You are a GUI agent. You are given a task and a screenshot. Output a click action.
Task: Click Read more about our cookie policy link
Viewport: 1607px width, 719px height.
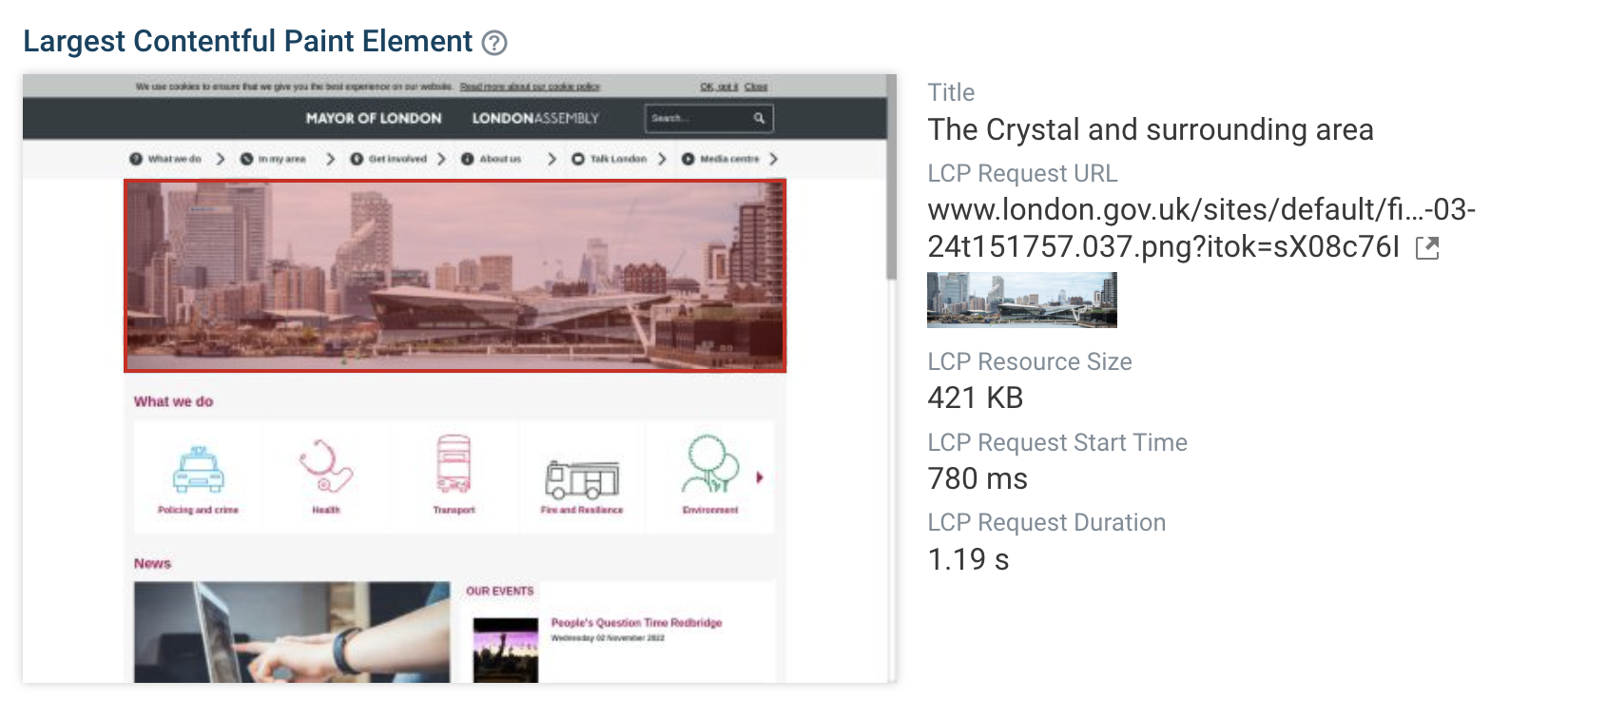(x=530, y=87)
